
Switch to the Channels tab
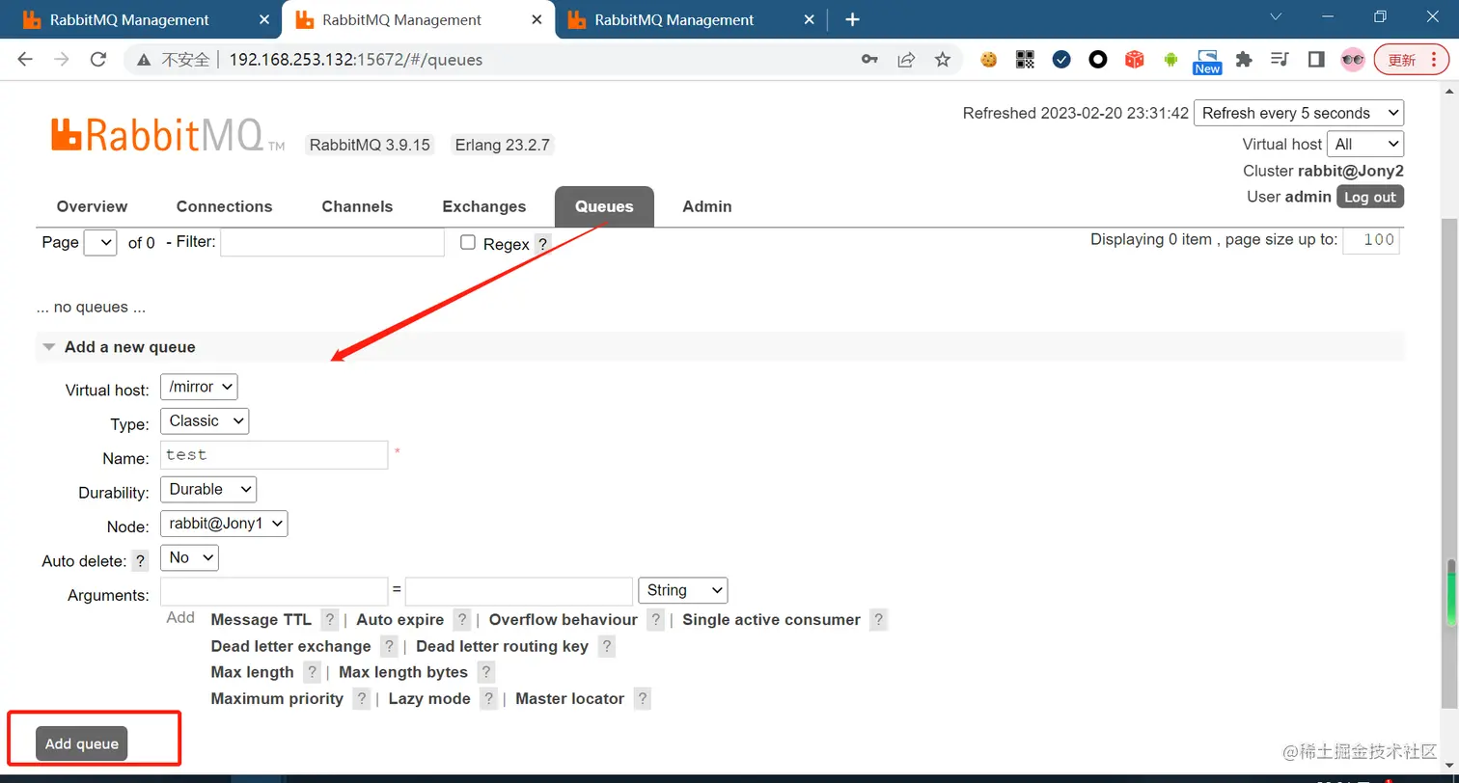pos(357,206)
